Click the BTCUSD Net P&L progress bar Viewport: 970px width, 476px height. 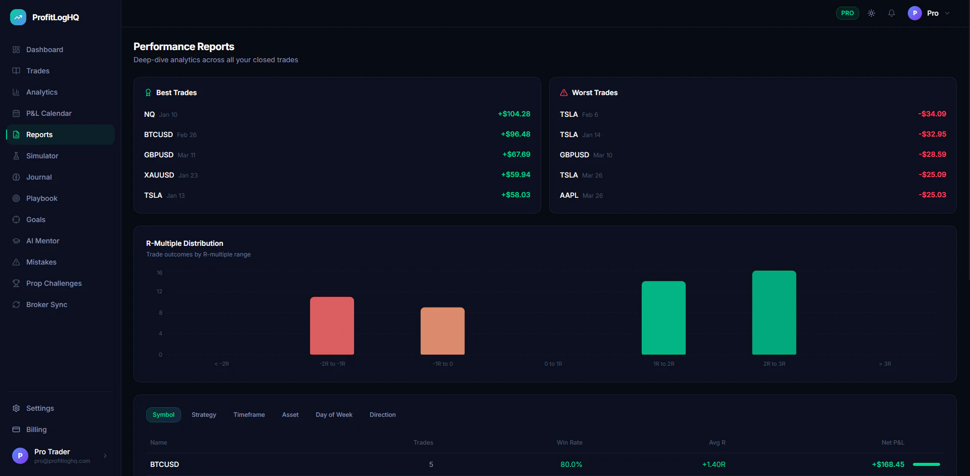tap(927, 464)
